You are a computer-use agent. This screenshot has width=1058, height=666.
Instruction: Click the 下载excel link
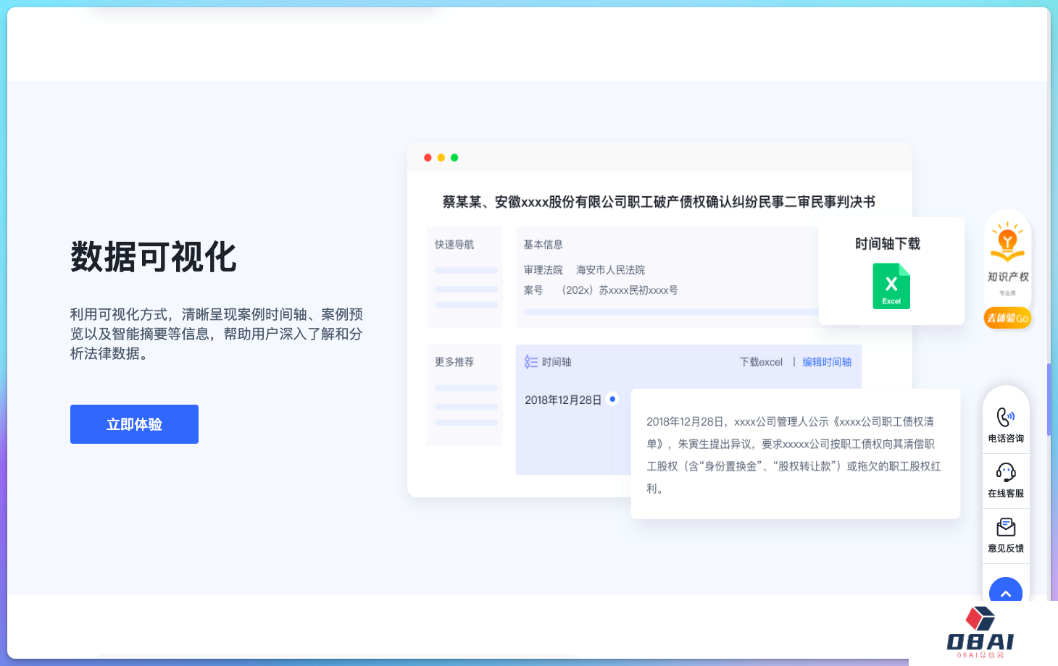761,362
